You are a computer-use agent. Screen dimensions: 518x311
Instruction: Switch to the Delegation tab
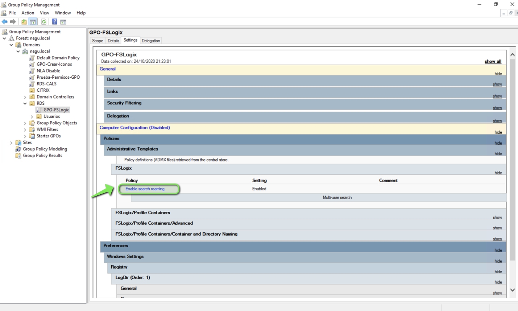[x=151, y=40]
